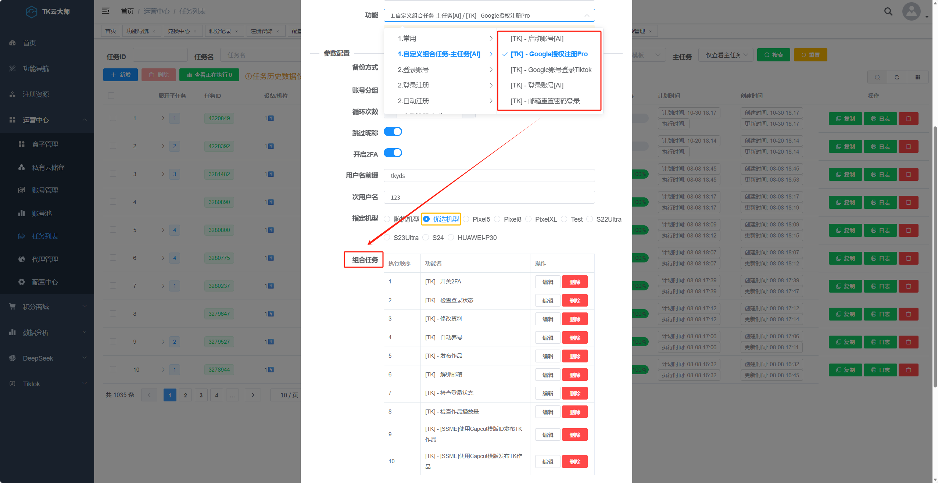Screen dimensions: 938x483
Task: Select [TK] - 邮箱重置密码登录 menu entry
Action: coord(545,101)
